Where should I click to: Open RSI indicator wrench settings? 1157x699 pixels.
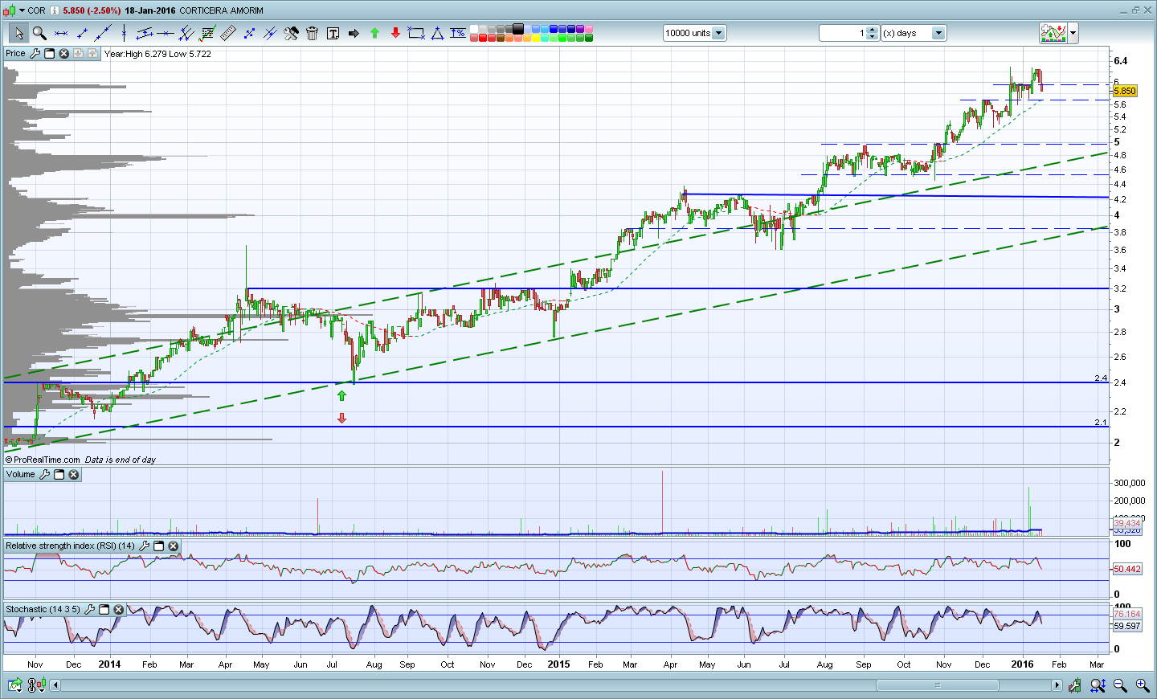click(x=144, y=546)
